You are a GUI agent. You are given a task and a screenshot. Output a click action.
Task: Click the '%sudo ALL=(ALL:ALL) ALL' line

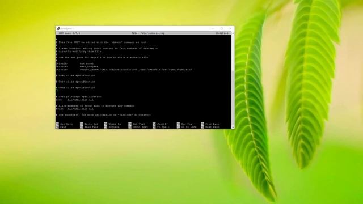click(75, 109)
